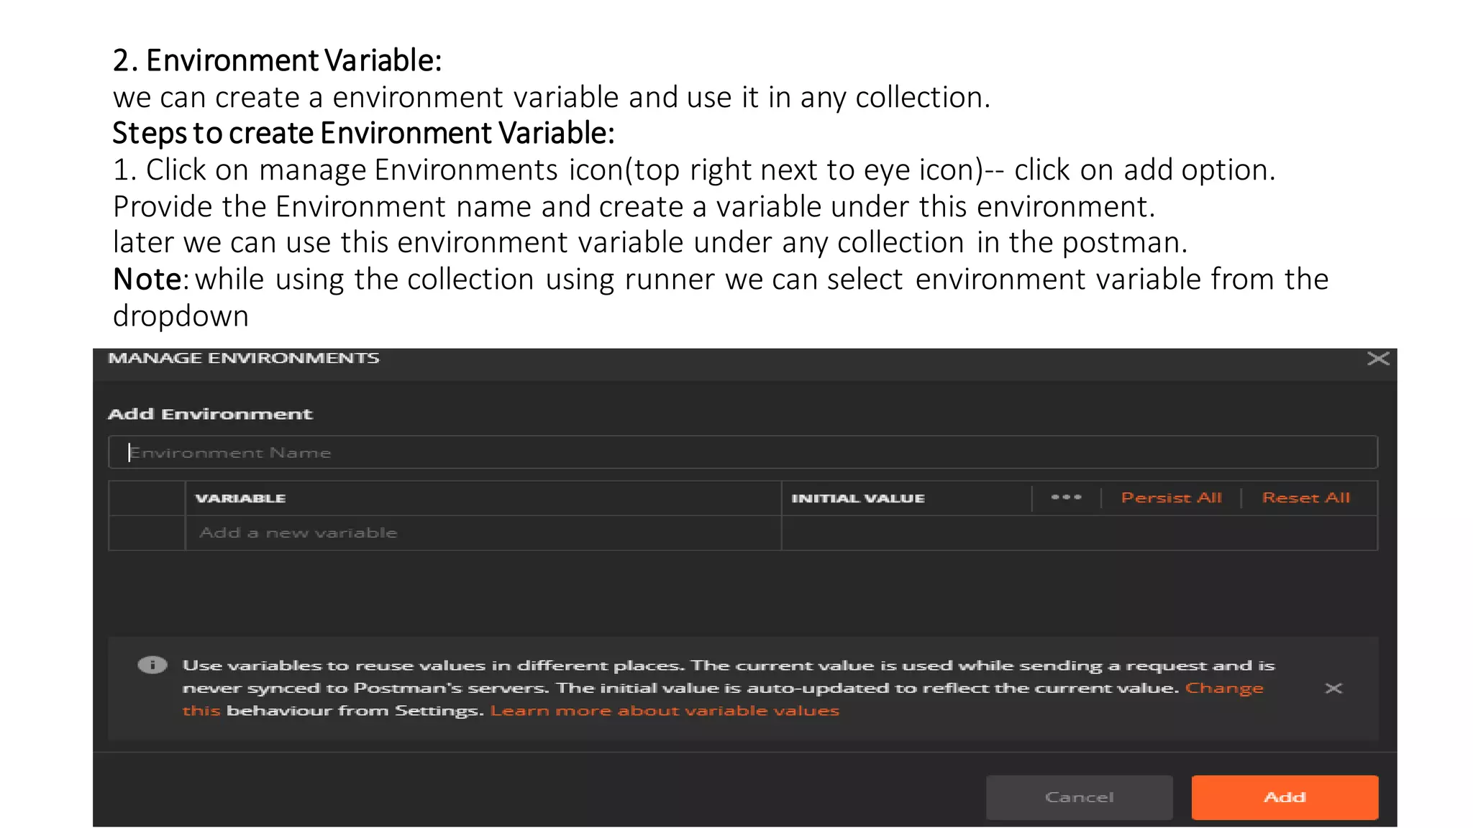
Task: Click the '2. Environment Variable:' slide heading
Action: pyautogui.click(x=277, y=60)
